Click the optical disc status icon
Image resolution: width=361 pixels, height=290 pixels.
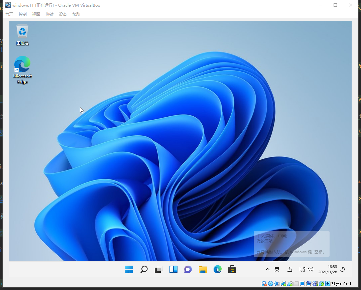point(270,284)
